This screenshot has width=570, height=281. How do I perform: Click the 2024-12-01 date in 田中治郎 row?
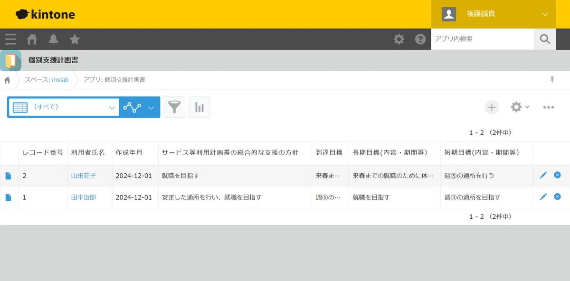point(134,197)
